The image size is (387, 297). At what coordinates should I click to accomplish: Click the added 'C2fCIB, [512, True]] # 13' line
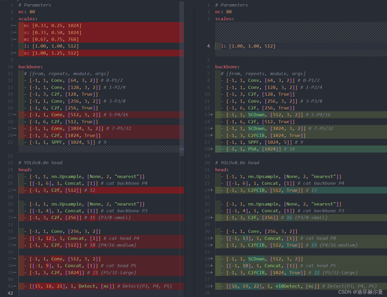pos(301,190)
